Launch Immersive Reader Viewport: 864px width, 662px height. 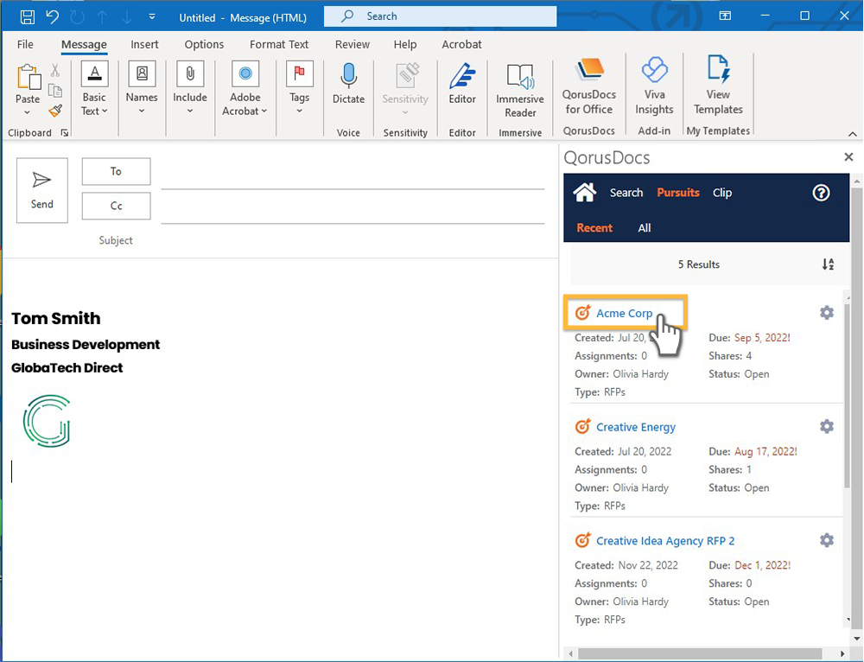click(519, 91)
